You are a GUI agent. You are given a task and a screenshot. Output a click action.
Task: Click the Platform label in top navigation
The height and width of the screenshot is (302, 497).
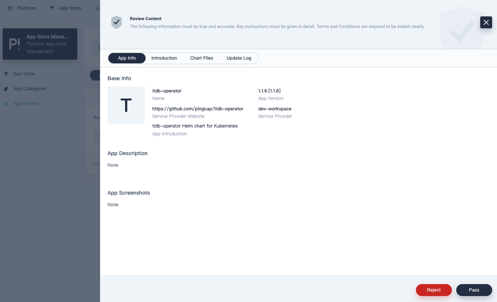point(27,8)
